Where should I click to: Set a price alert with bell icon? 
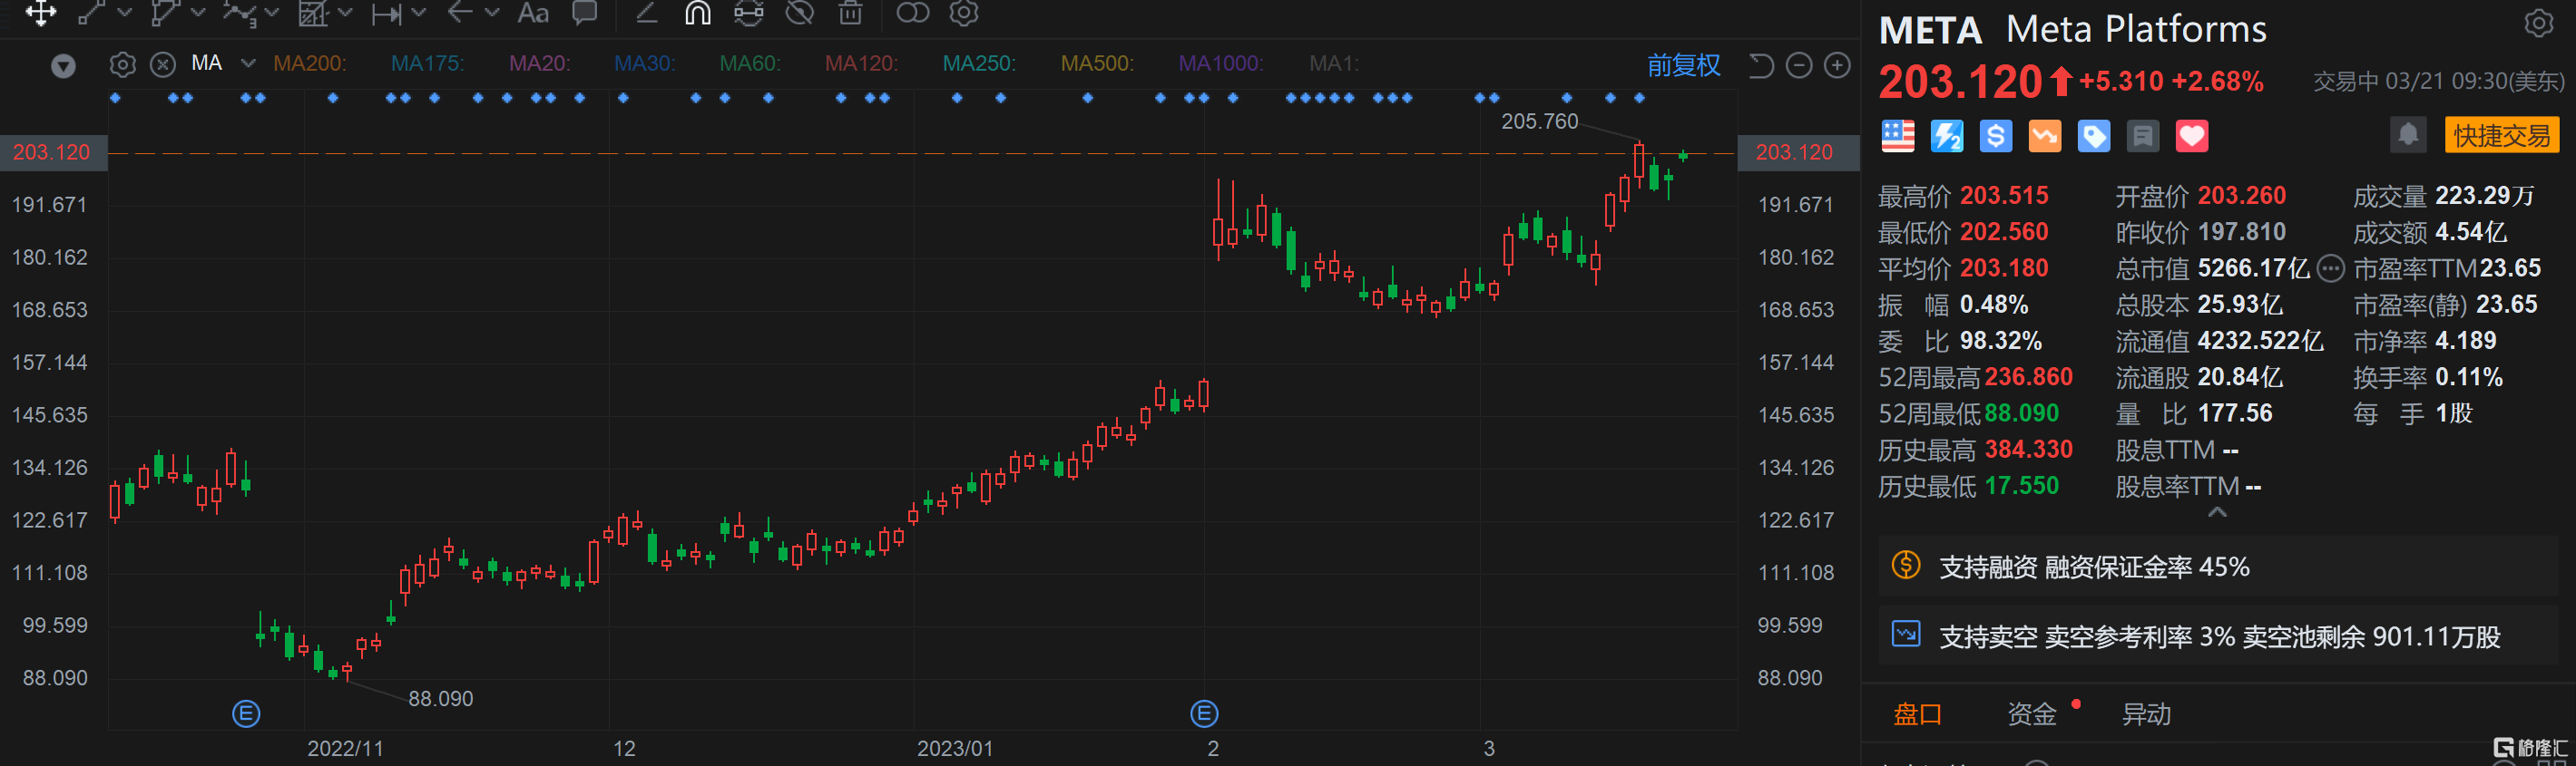tap(2408, 135)
